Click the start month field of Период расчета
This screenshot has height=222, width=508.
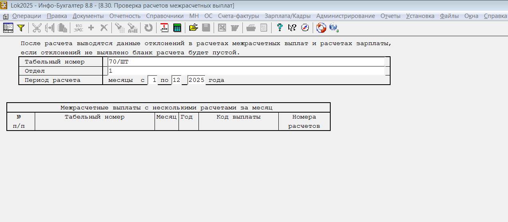click(153, 80)
